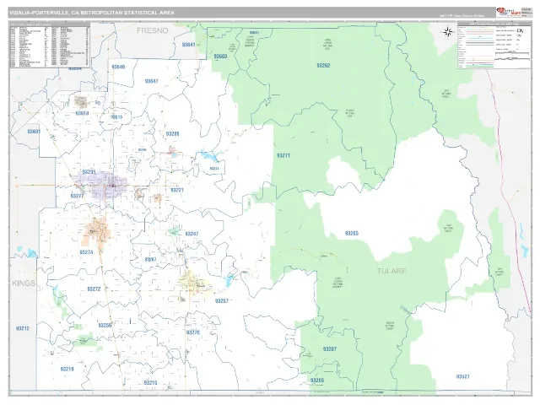Select ZIP code 93257 label
Viewport: 540px width, 405px height.
click(222, 301)
